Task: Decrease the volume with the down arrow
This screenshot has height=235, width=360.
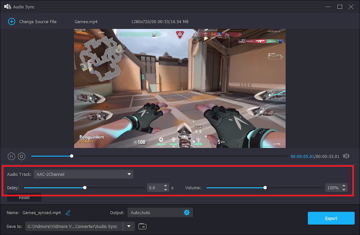Action: [x=344, y=190]
